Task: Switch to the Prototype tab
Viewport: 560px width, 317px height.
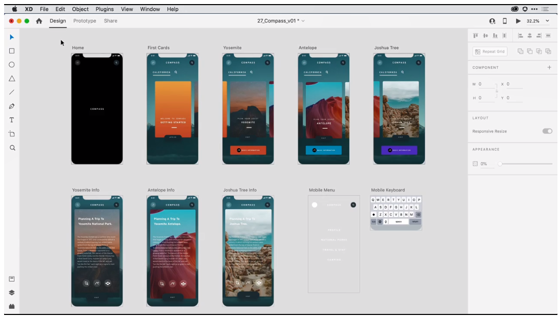Action: [x=85, y=21]
